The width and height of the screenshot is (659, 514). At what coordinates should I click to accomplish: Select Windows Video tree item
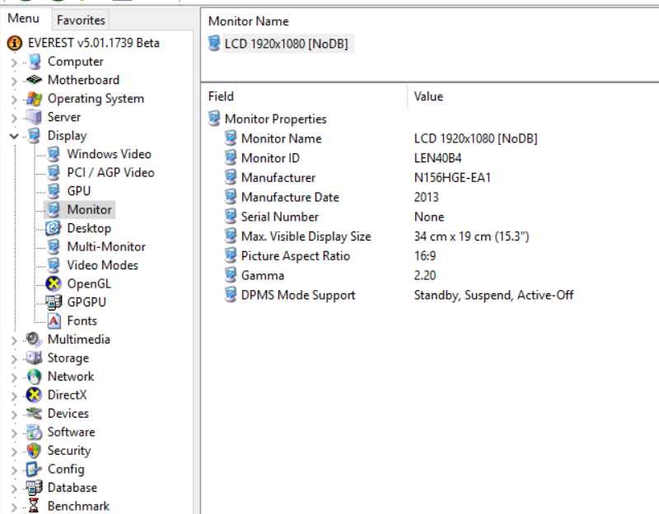tap(109, 154)
